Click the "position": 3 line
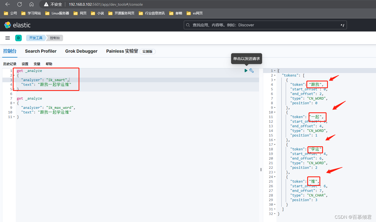This screenshot has width=376, height=222. coord(304,200)
